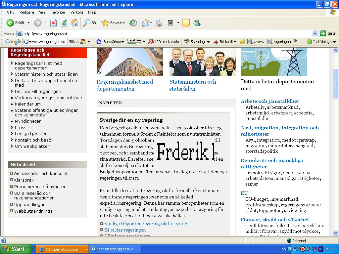Click the page scrollbar up arrow
Image resolution: width=339 pixels, height=254 pixels.
tap(336, 51)
